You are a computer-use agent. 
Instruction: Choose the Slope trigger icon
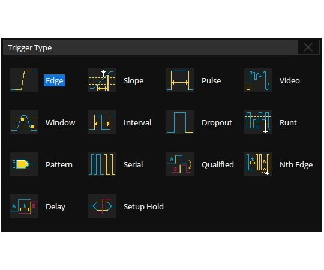pos(102,80)
